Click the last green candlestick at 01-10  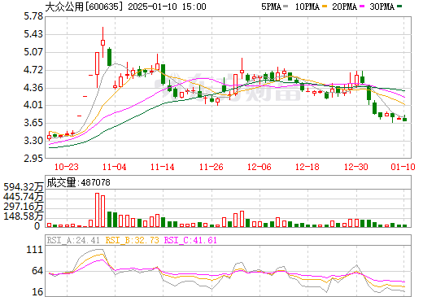(x=404, y=119)
